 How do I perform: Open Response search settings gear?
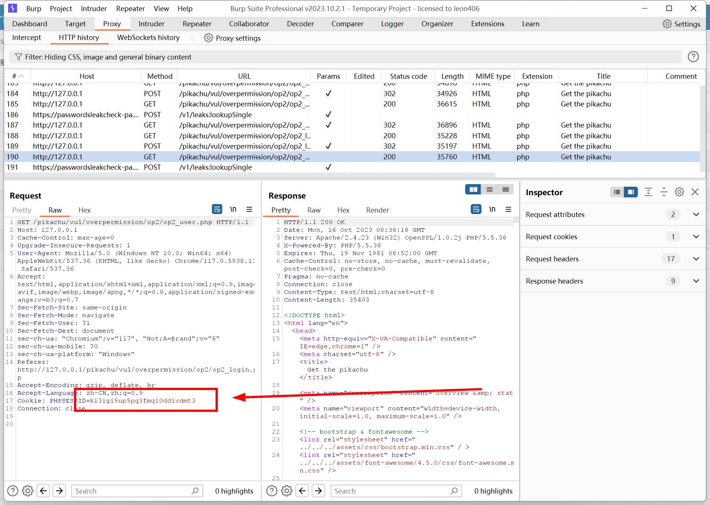tap(287, 491)
